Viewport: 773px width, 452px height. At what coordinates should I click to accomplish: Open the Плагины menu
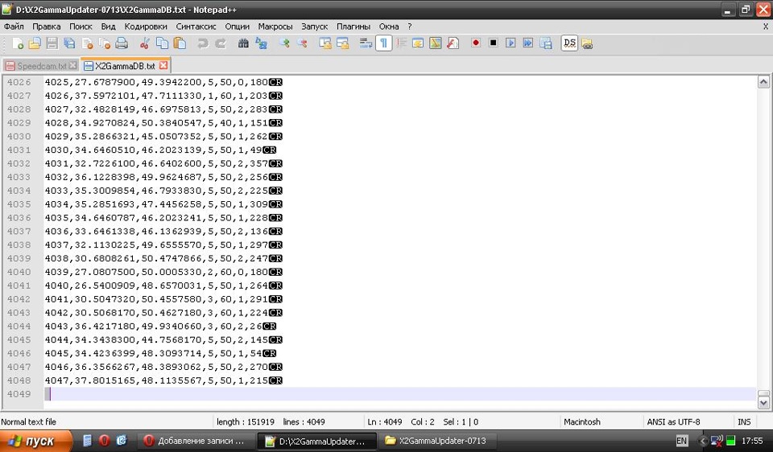(353, 27)
